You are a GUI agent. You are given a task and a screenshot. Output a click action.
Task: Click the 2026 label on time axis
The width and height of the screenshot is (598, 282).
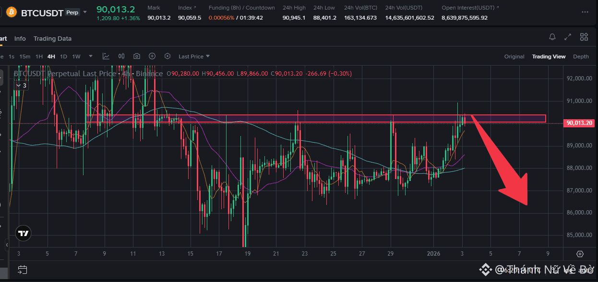(433, 254)
